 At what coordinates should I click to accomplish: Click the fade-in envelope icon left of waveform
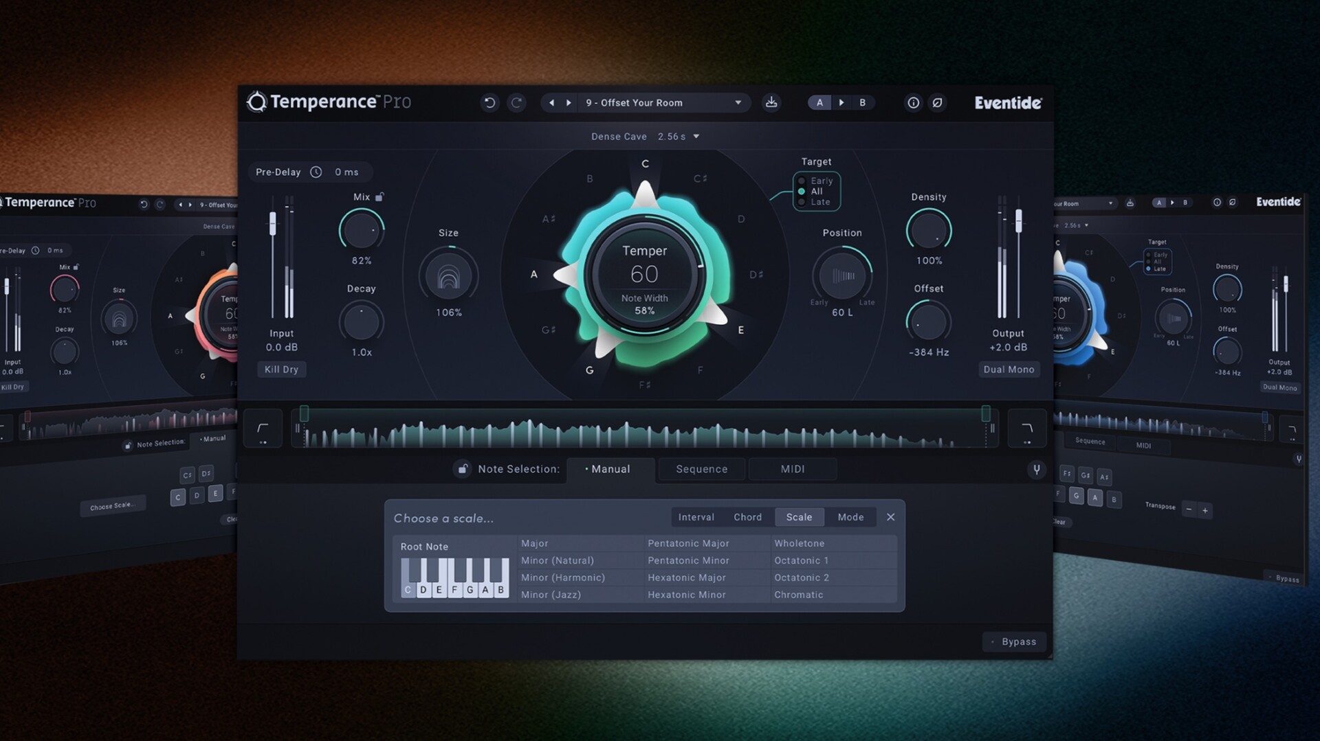pos(264,428)
